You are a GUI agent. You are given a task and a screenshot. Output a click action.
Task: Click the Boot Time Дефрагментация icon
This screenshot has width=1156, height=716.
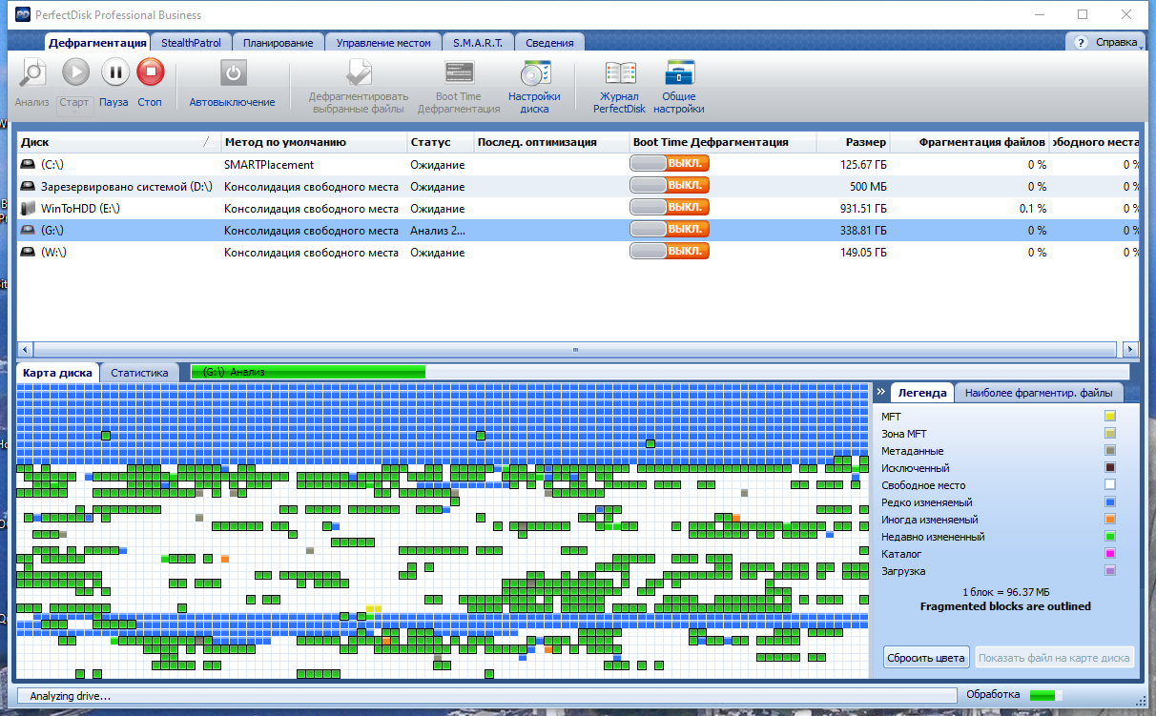coord(459,73)
